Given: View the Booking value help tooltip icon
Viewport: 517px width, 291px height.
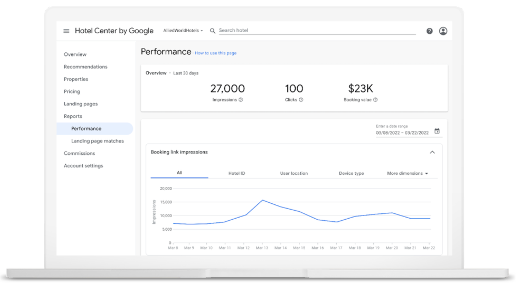Looking at the screenshot, I should [375, 100].
